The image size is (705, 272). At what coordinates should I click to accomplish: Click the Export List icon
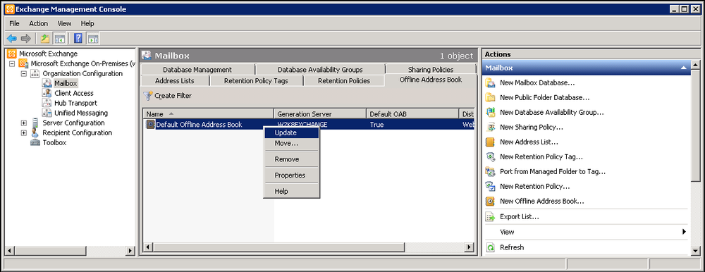pyautogui.click(x=491, y=217)
